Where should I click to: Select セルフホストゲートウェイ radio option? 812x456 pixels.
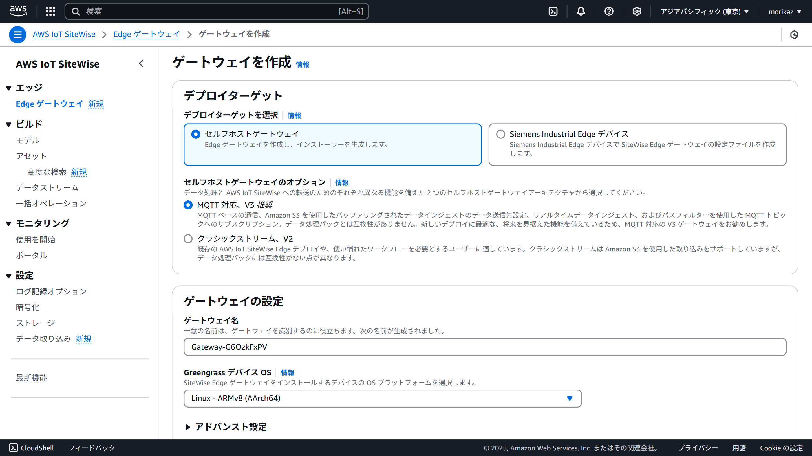point(196,134)
